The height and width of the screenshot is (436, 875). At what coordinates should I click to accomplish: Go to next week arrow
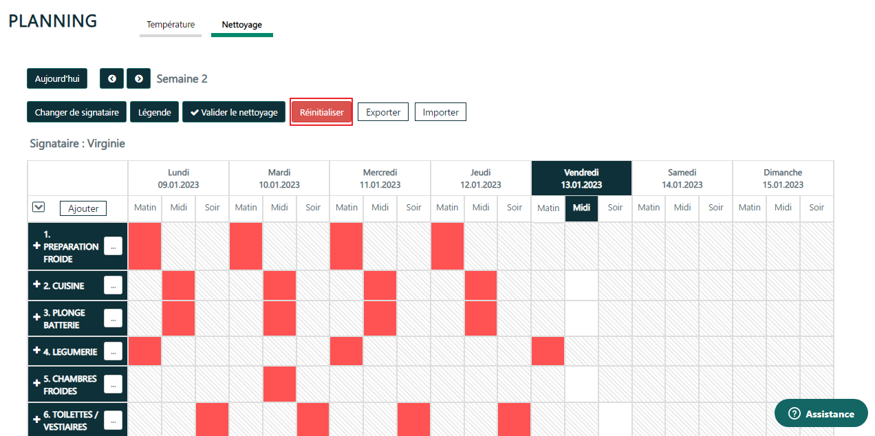[138, 79]
